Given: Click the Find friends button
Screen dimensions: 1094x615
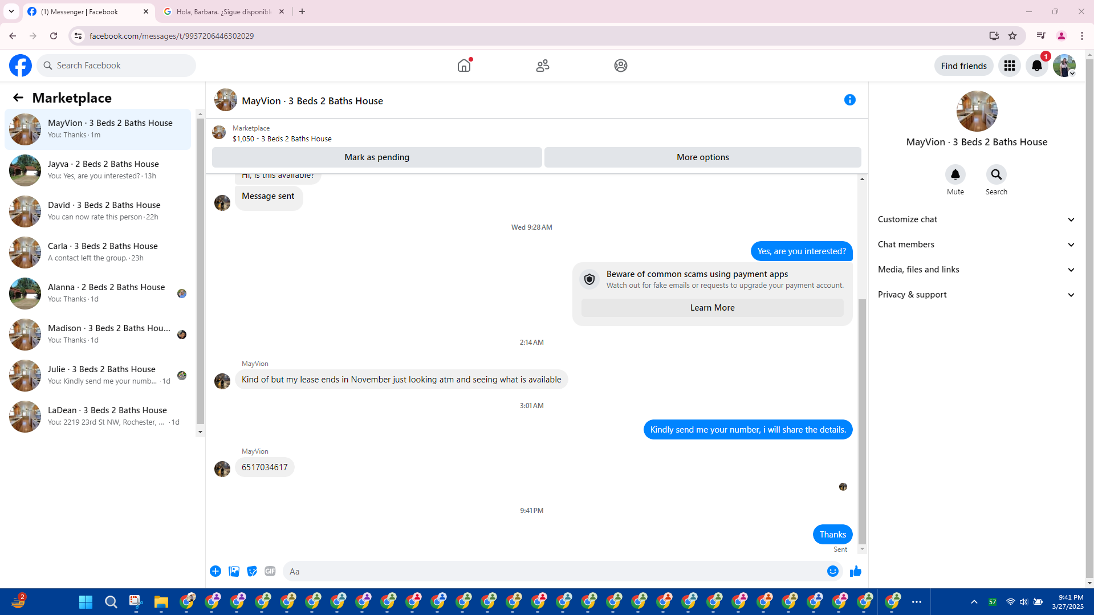Looking at the screenshot, I should [963, 66].
